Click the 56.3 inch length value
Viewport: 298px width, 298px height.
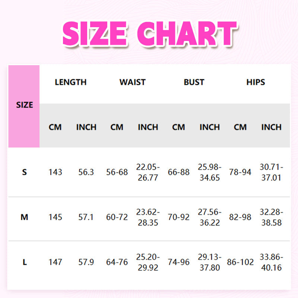click(86, 172)
